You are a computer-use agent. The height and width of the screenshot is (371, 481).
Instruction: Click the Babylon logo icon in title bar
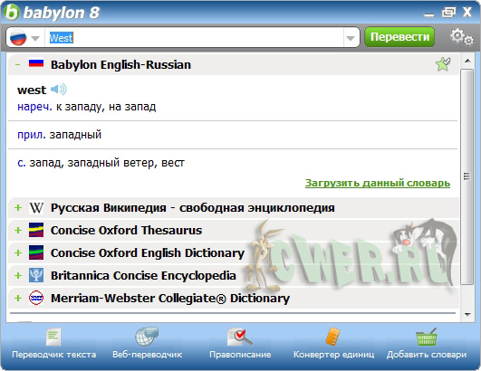(12, 13)
